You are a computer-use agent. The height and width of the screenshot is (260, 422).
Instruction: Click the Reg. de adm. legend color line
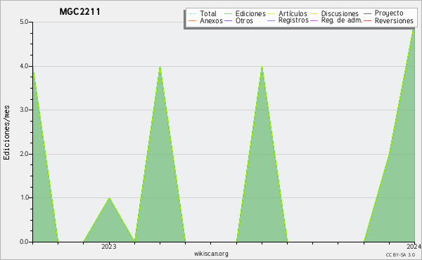coord(314,20)
